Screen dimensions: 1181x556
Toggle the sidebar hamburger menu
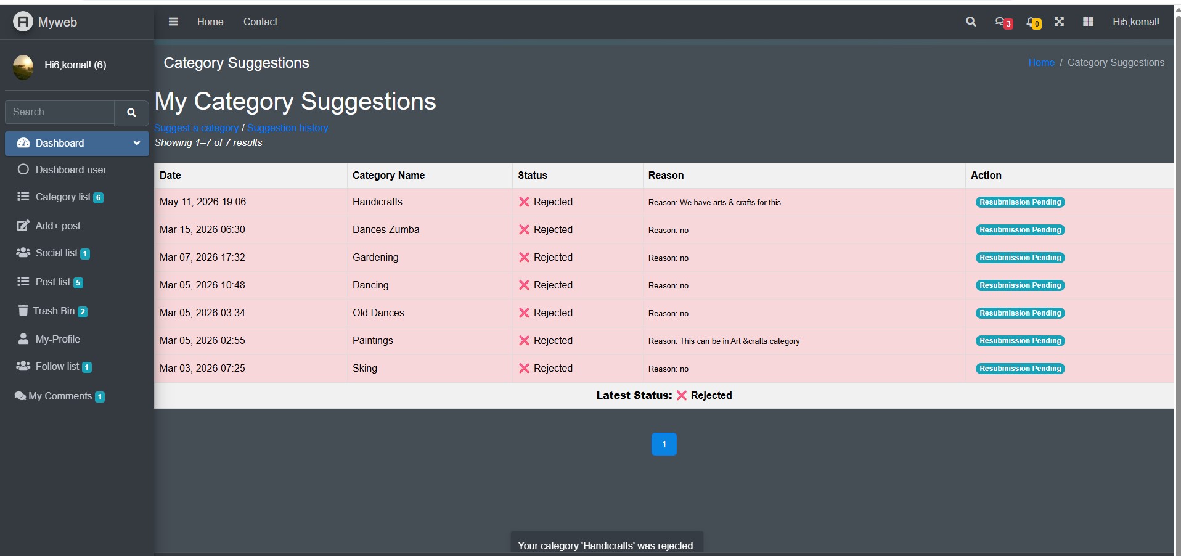[173, 22]
